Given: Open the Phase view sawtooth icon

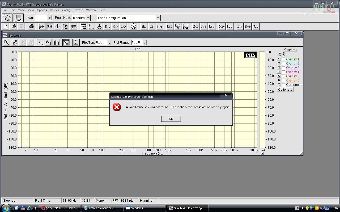Looking at the screenshot, I should 57,26.
